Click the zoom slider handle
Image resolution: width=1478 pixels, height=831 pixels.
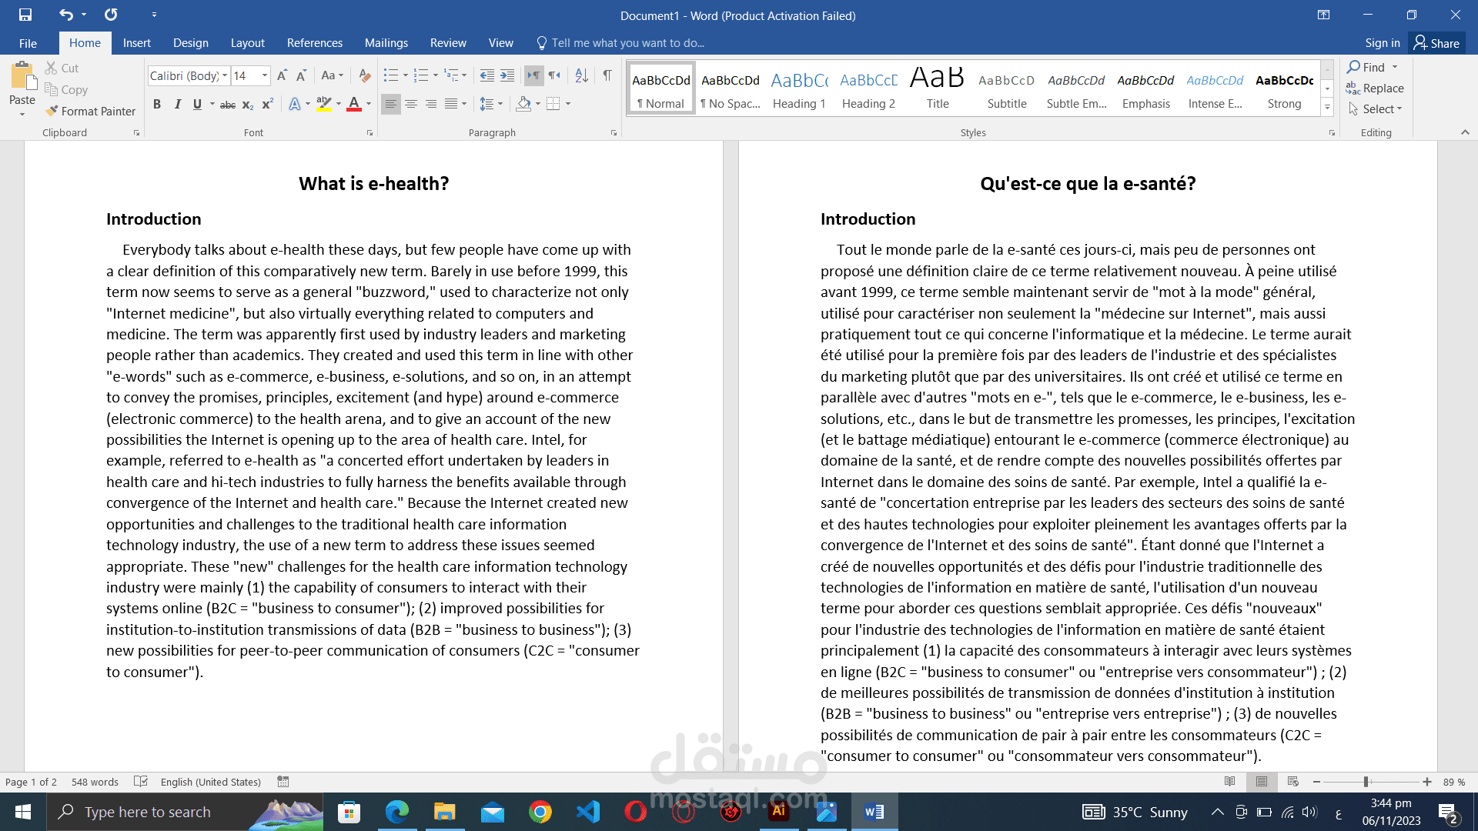tap(1366, 782)
